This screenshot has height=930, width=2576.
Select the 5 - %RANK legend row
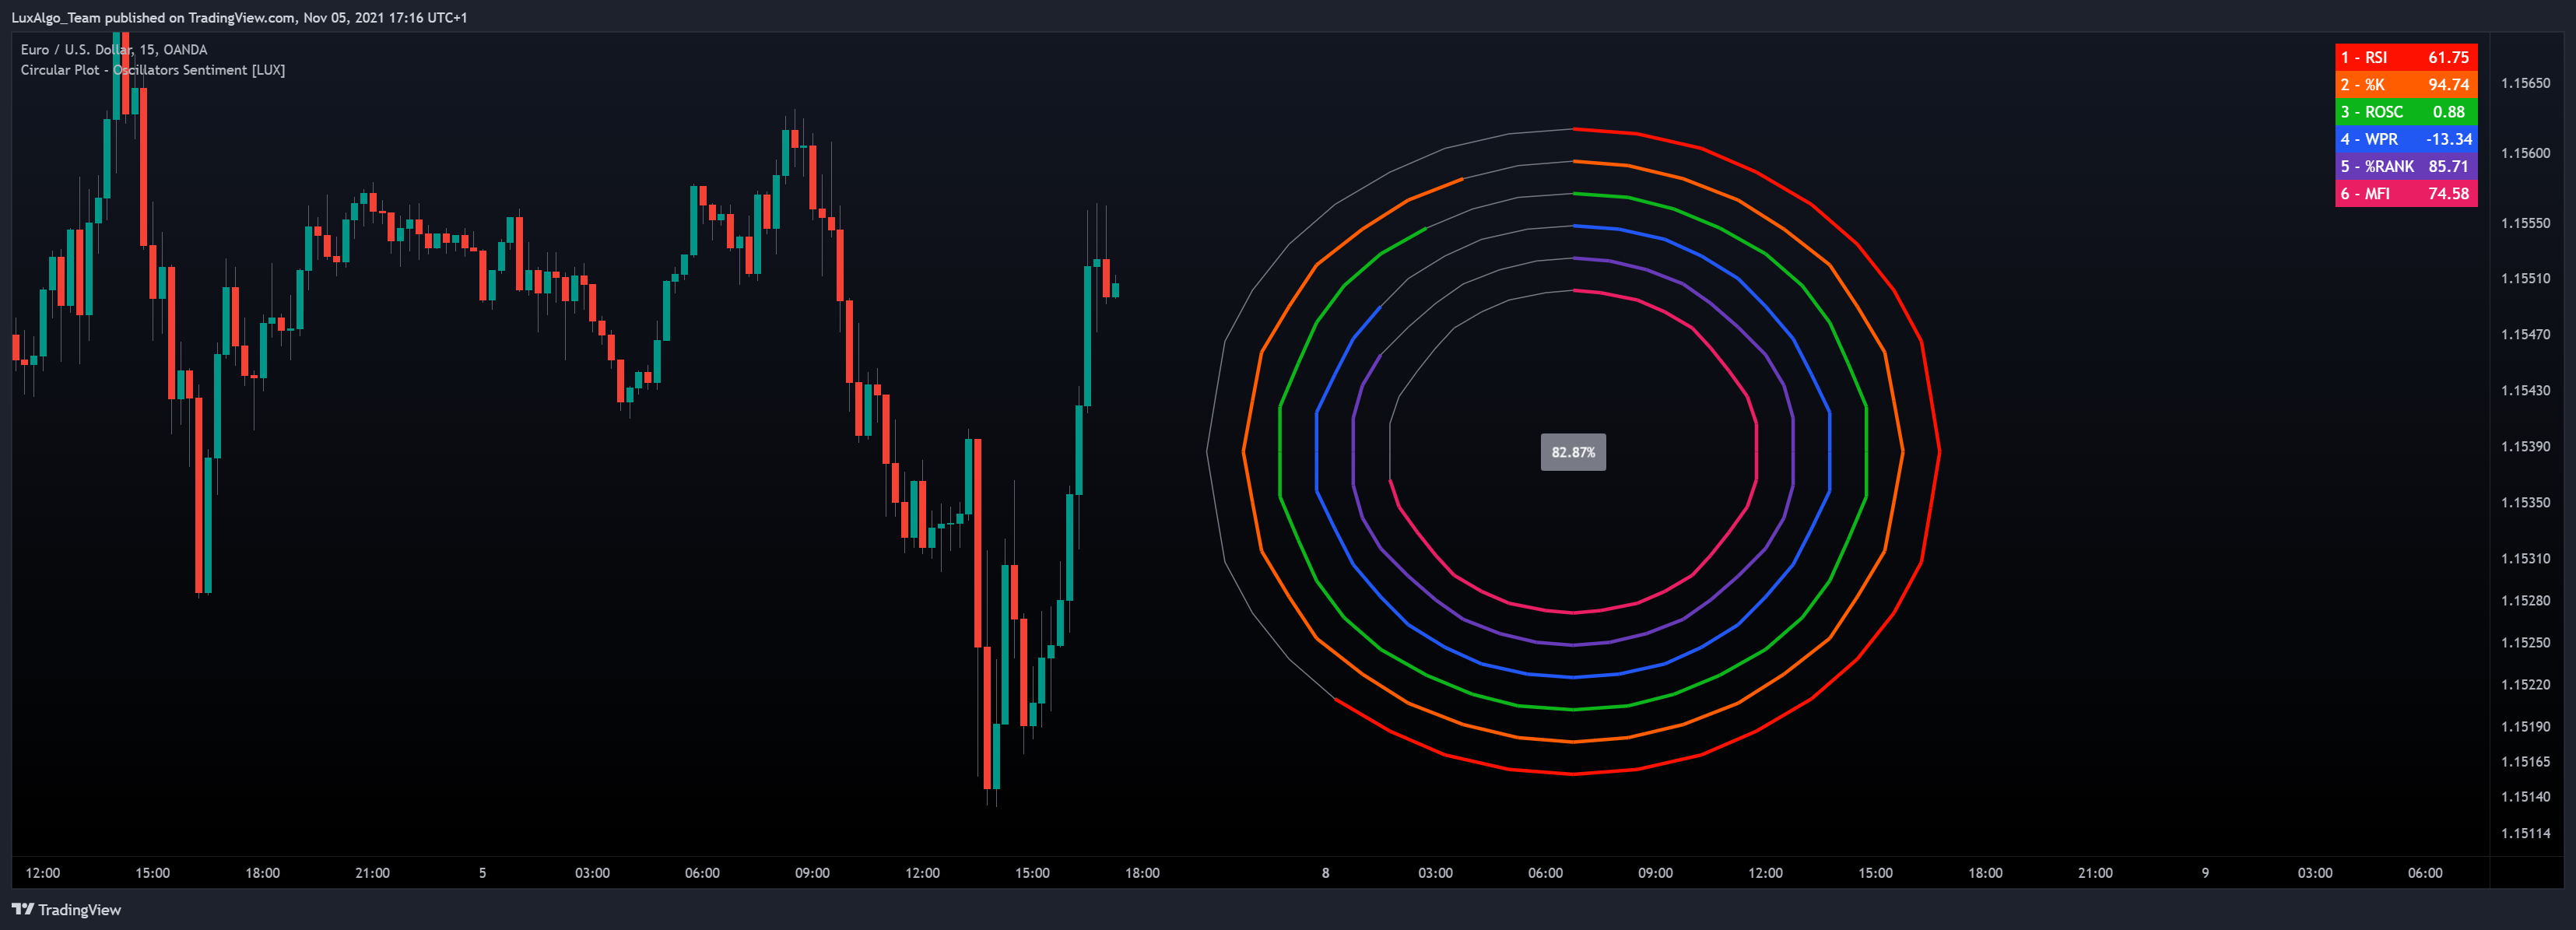pos(2405,166)
